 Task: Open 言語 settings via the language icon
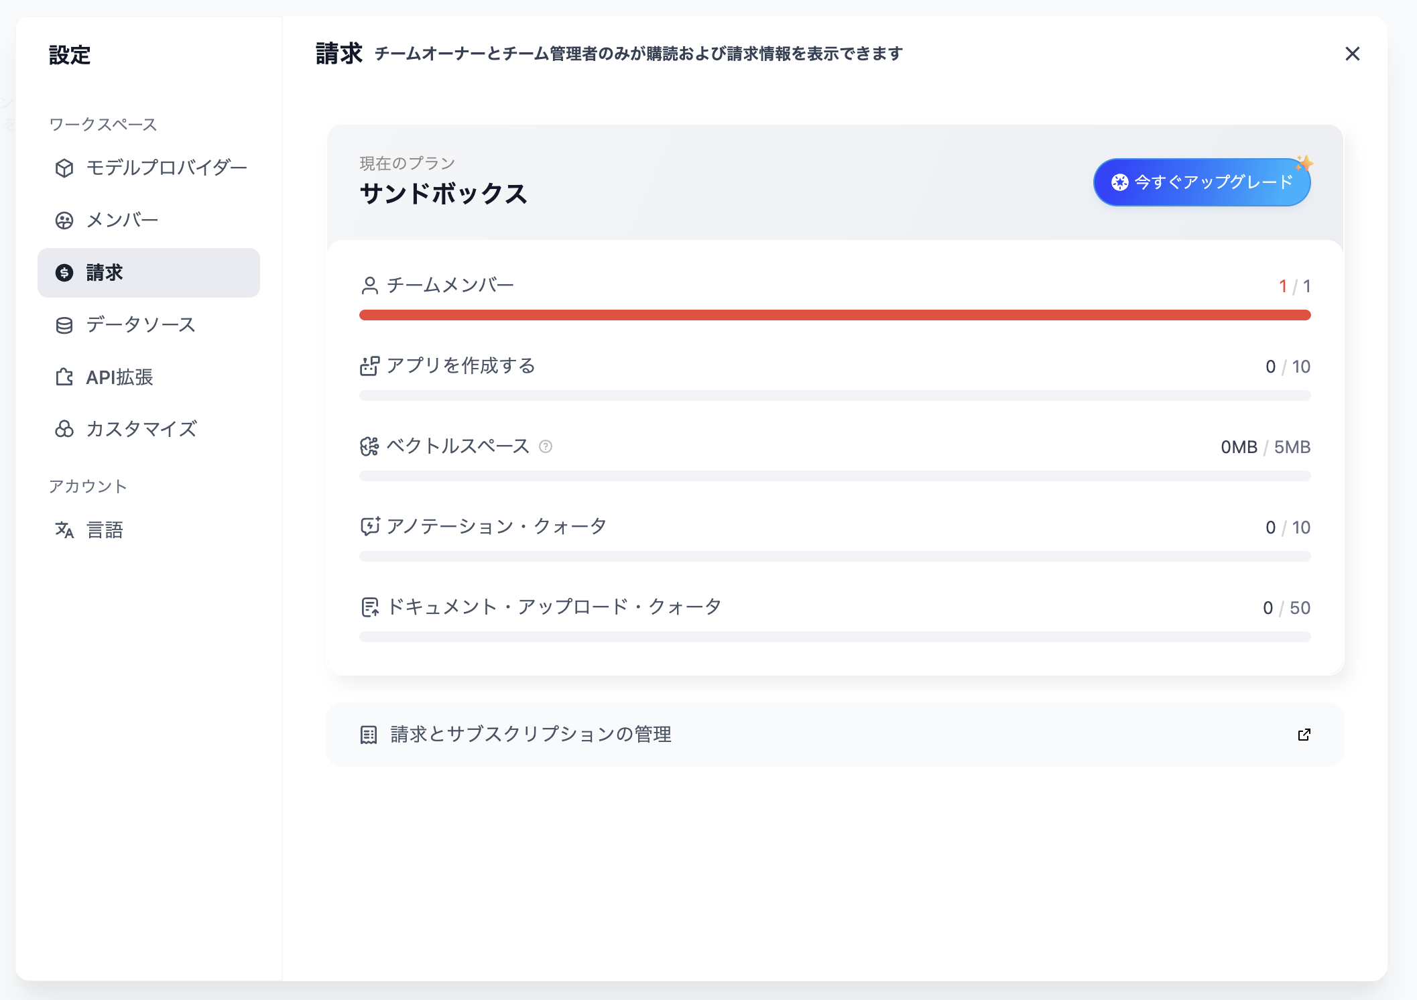[x=64, y=530]
